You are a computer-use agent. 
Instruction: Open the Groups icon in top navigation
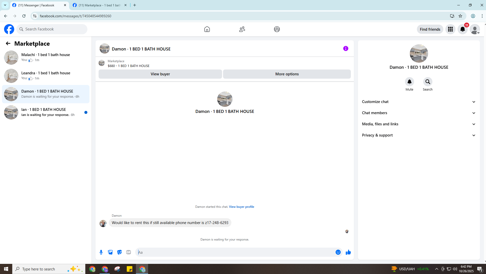coord(277,29)
